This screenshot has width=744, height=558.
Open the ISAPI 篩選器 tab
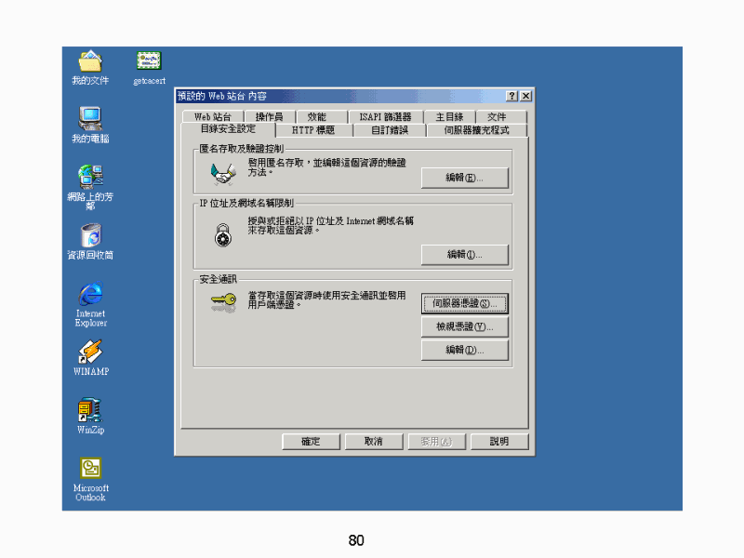coord(385,117)
